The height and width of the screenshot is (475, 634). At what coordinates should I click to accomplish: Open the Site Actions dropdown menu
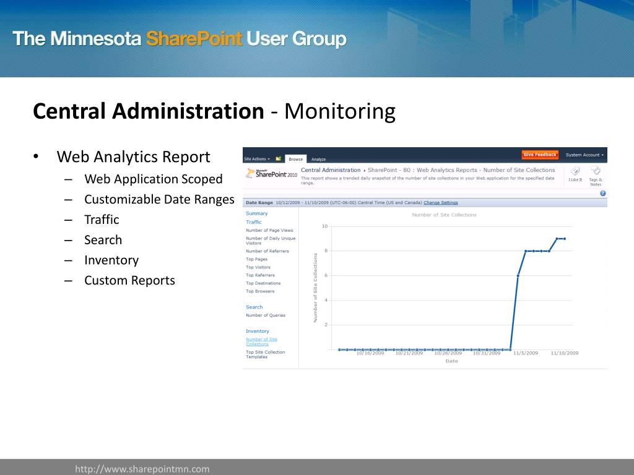coord(257,159)
